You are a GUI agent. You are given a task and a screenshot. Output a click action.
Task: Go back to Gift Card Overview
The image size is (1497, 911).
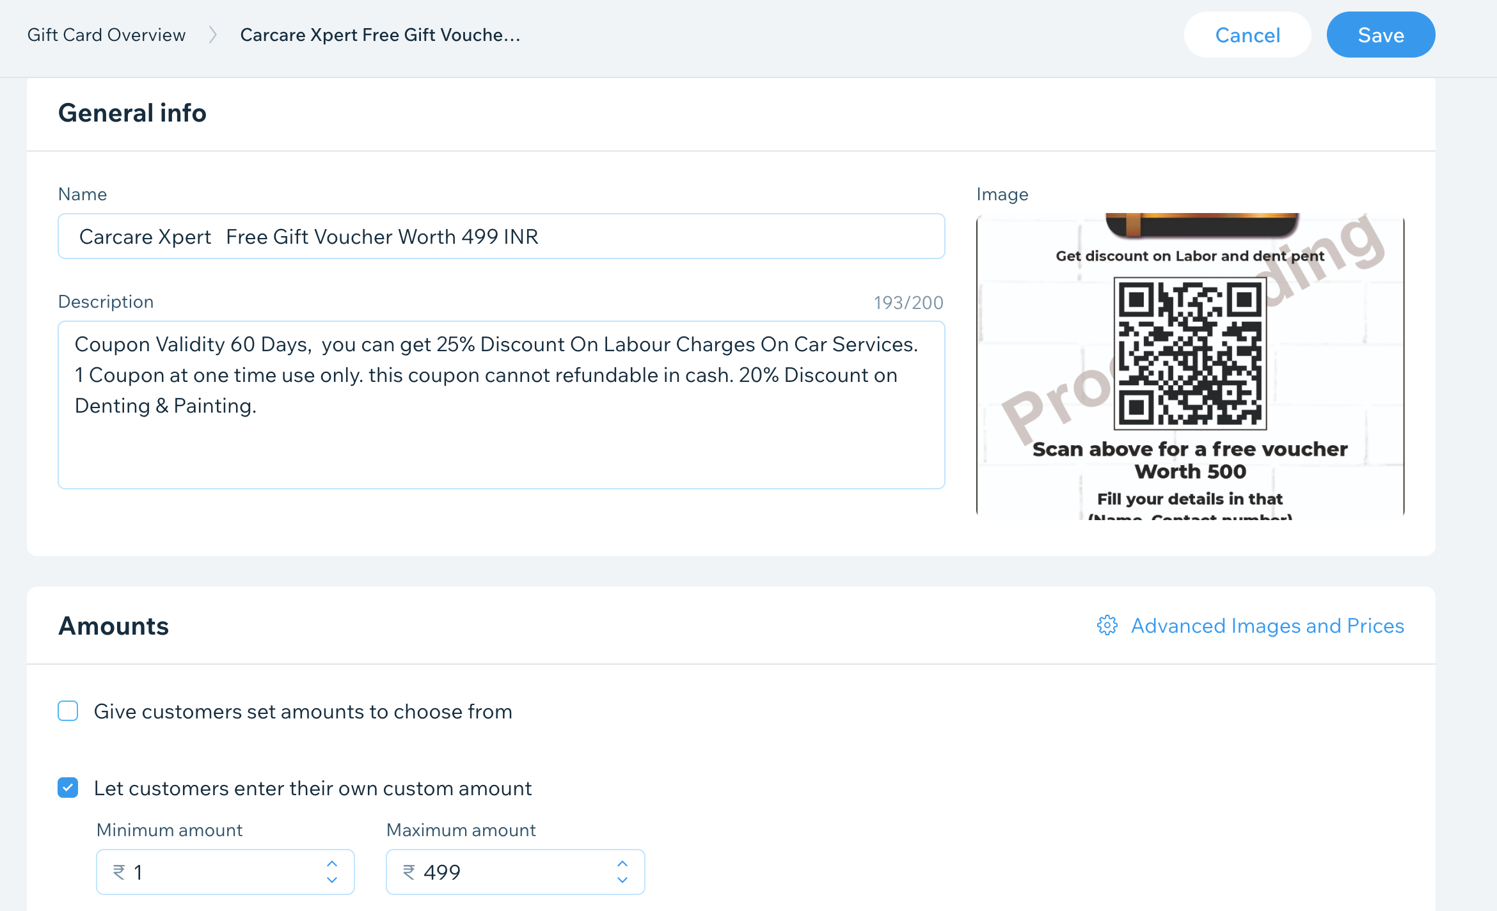click(x=106, y=35)
